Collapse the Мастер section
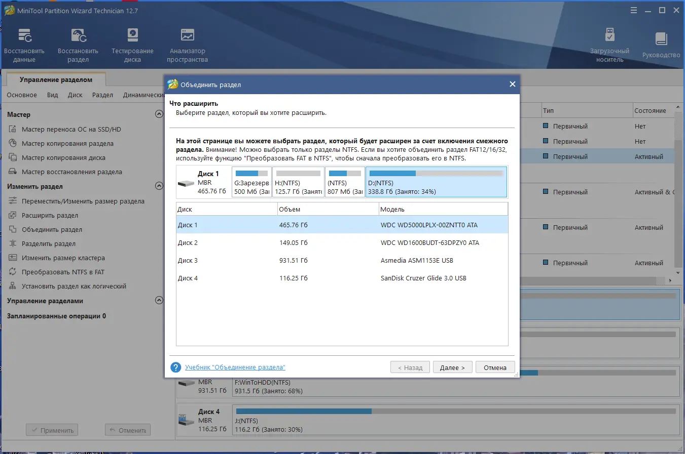 point(159,114)
